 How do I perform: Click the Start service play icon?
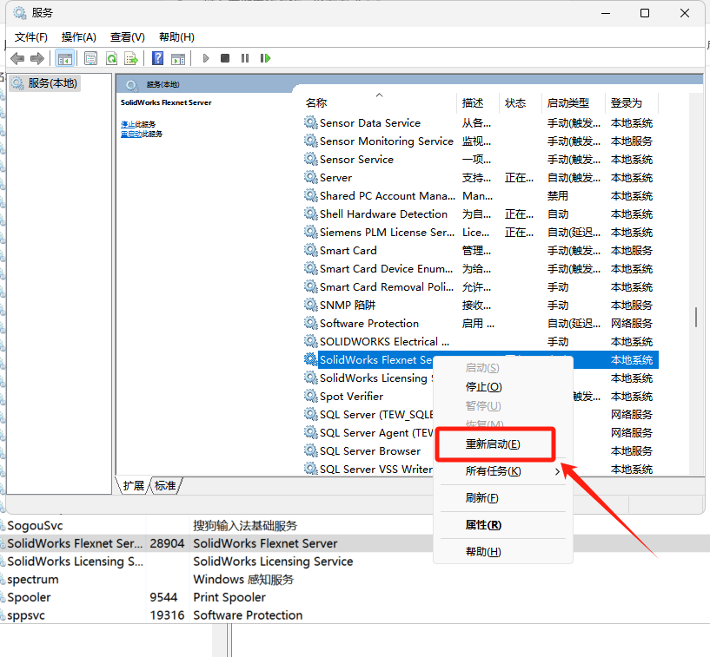(x=206, y=58)
